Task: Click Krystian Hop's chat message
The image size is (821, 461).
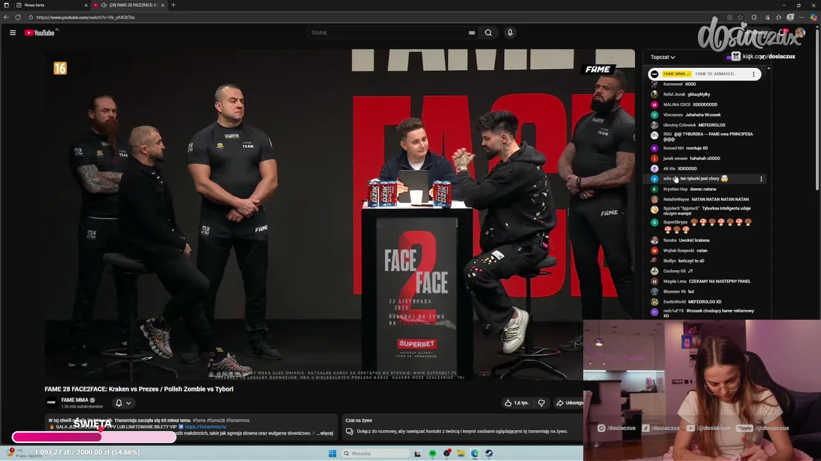Action: point(703,189)
